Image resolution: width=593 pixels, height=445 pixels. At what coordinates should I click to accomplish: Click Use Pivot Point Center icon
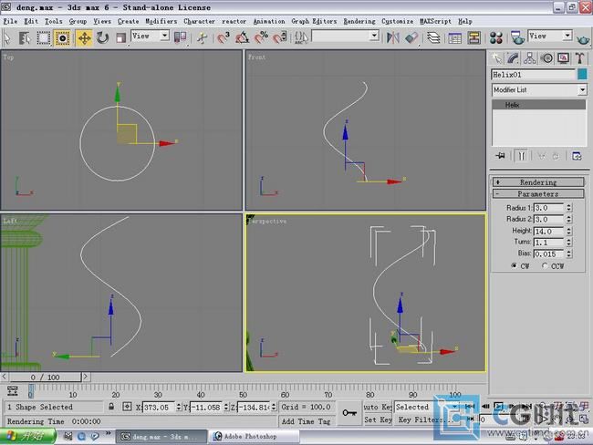click(x=180, y=37)
